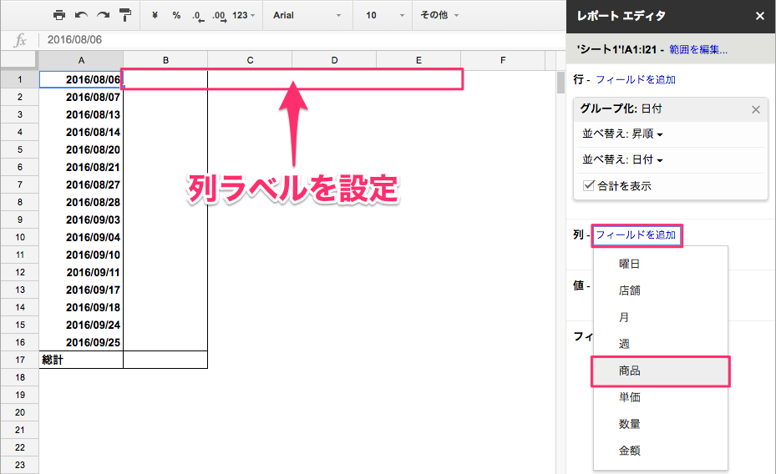Select row 1 header
The height and width of the screenshot is (474, 776).
click(20, 79)
